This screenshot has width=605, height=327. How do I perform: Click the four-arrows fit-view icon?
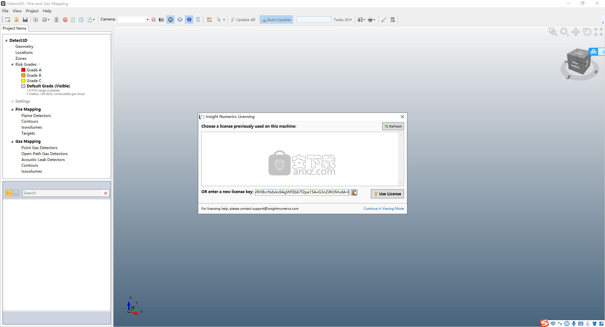click(x=598, y=32)
